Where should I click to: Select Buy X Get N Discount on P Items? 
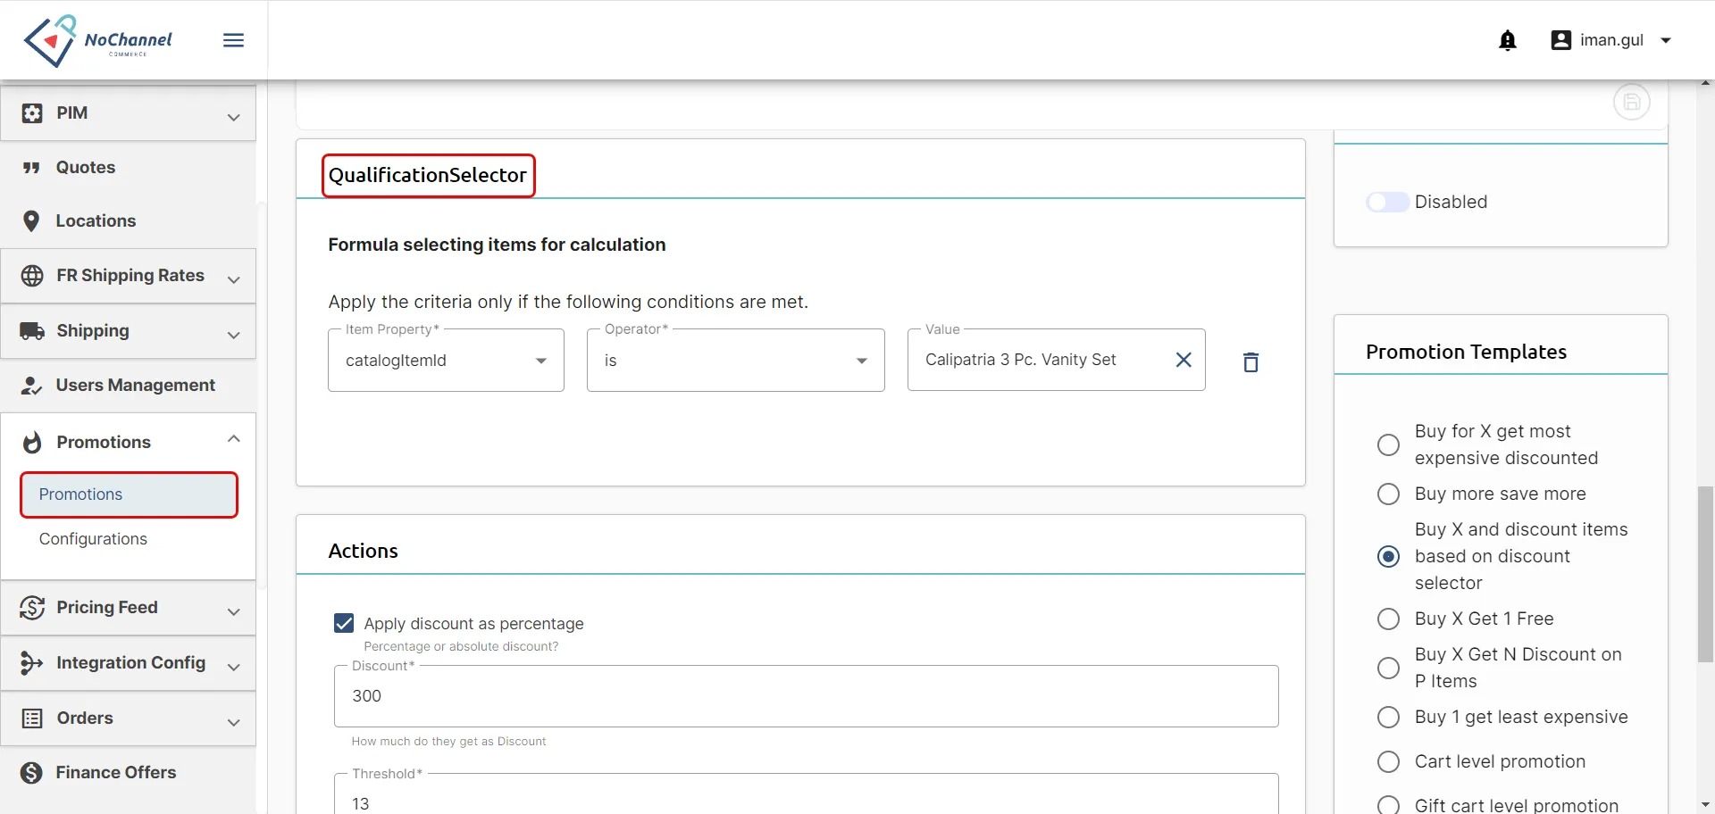pyautogui.click(x=1388, y=668)
